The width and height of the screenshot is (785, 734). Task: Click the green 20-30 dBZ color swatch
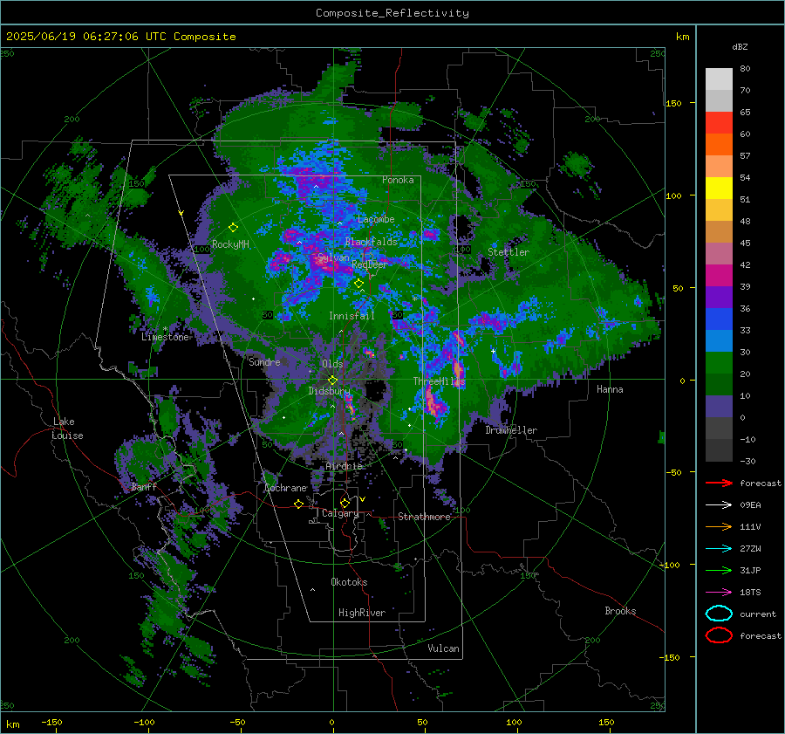pyautogui.click(x=719, y=363)
